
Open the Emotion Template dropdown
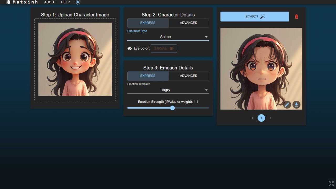coord(168,90)
